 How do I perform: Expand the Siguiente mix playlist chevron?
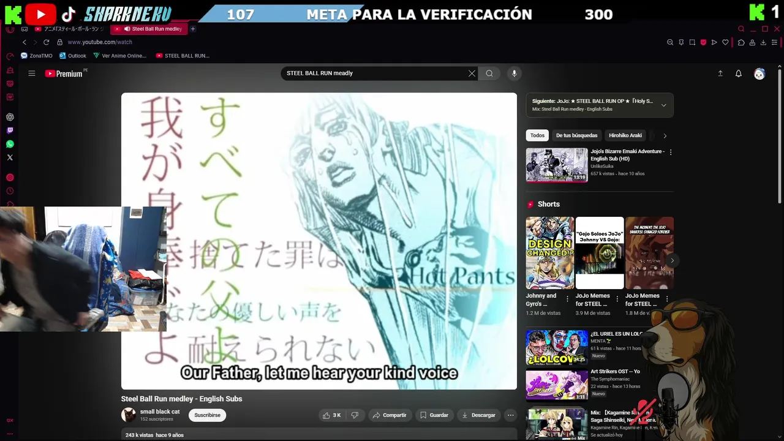(663, 105)
